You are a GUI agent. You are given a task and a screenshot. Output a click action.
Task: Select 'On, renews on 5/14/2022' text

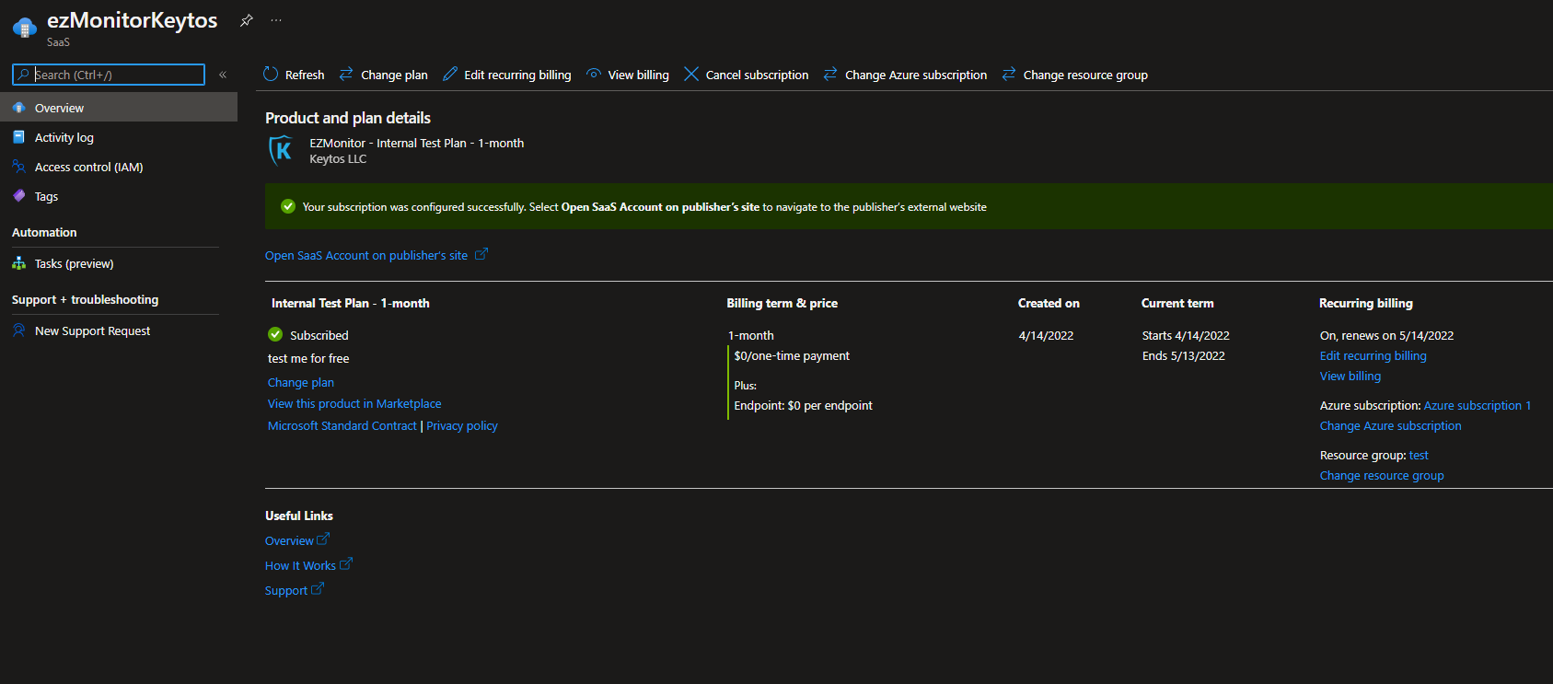coord(1386,335)
